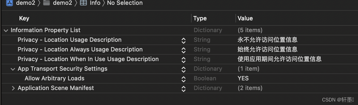Viewport: 358px width, 105px height.
Task: Open key stepper for Allow Arbitrary Loads
Action: point(184,79)
